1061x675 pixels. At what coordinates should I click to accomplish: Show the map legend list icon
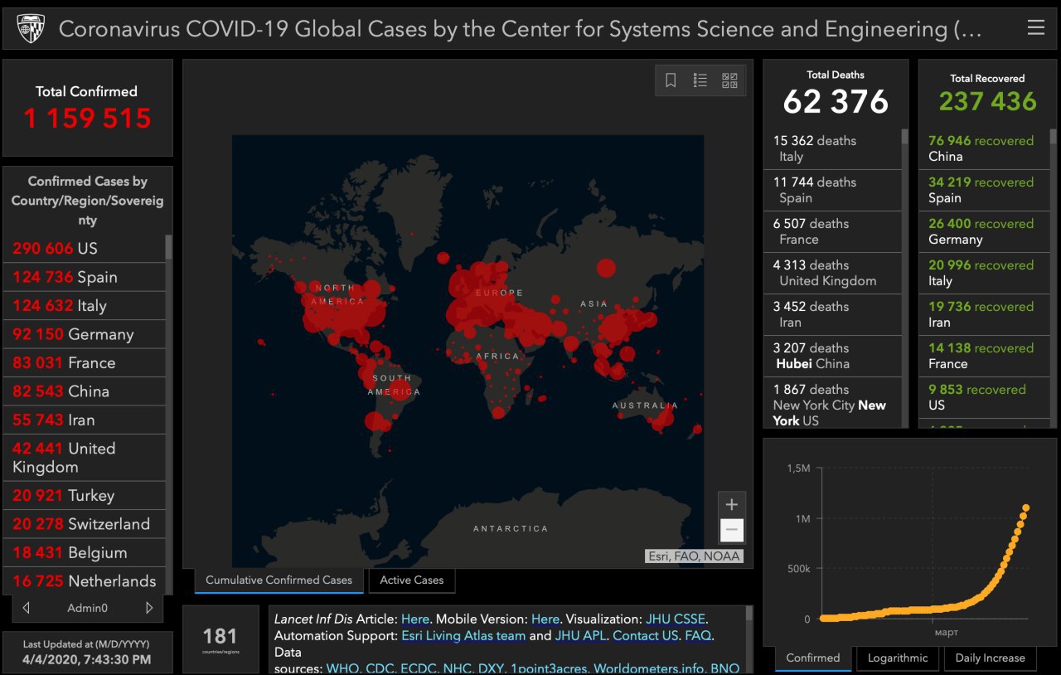pos(700,80)
